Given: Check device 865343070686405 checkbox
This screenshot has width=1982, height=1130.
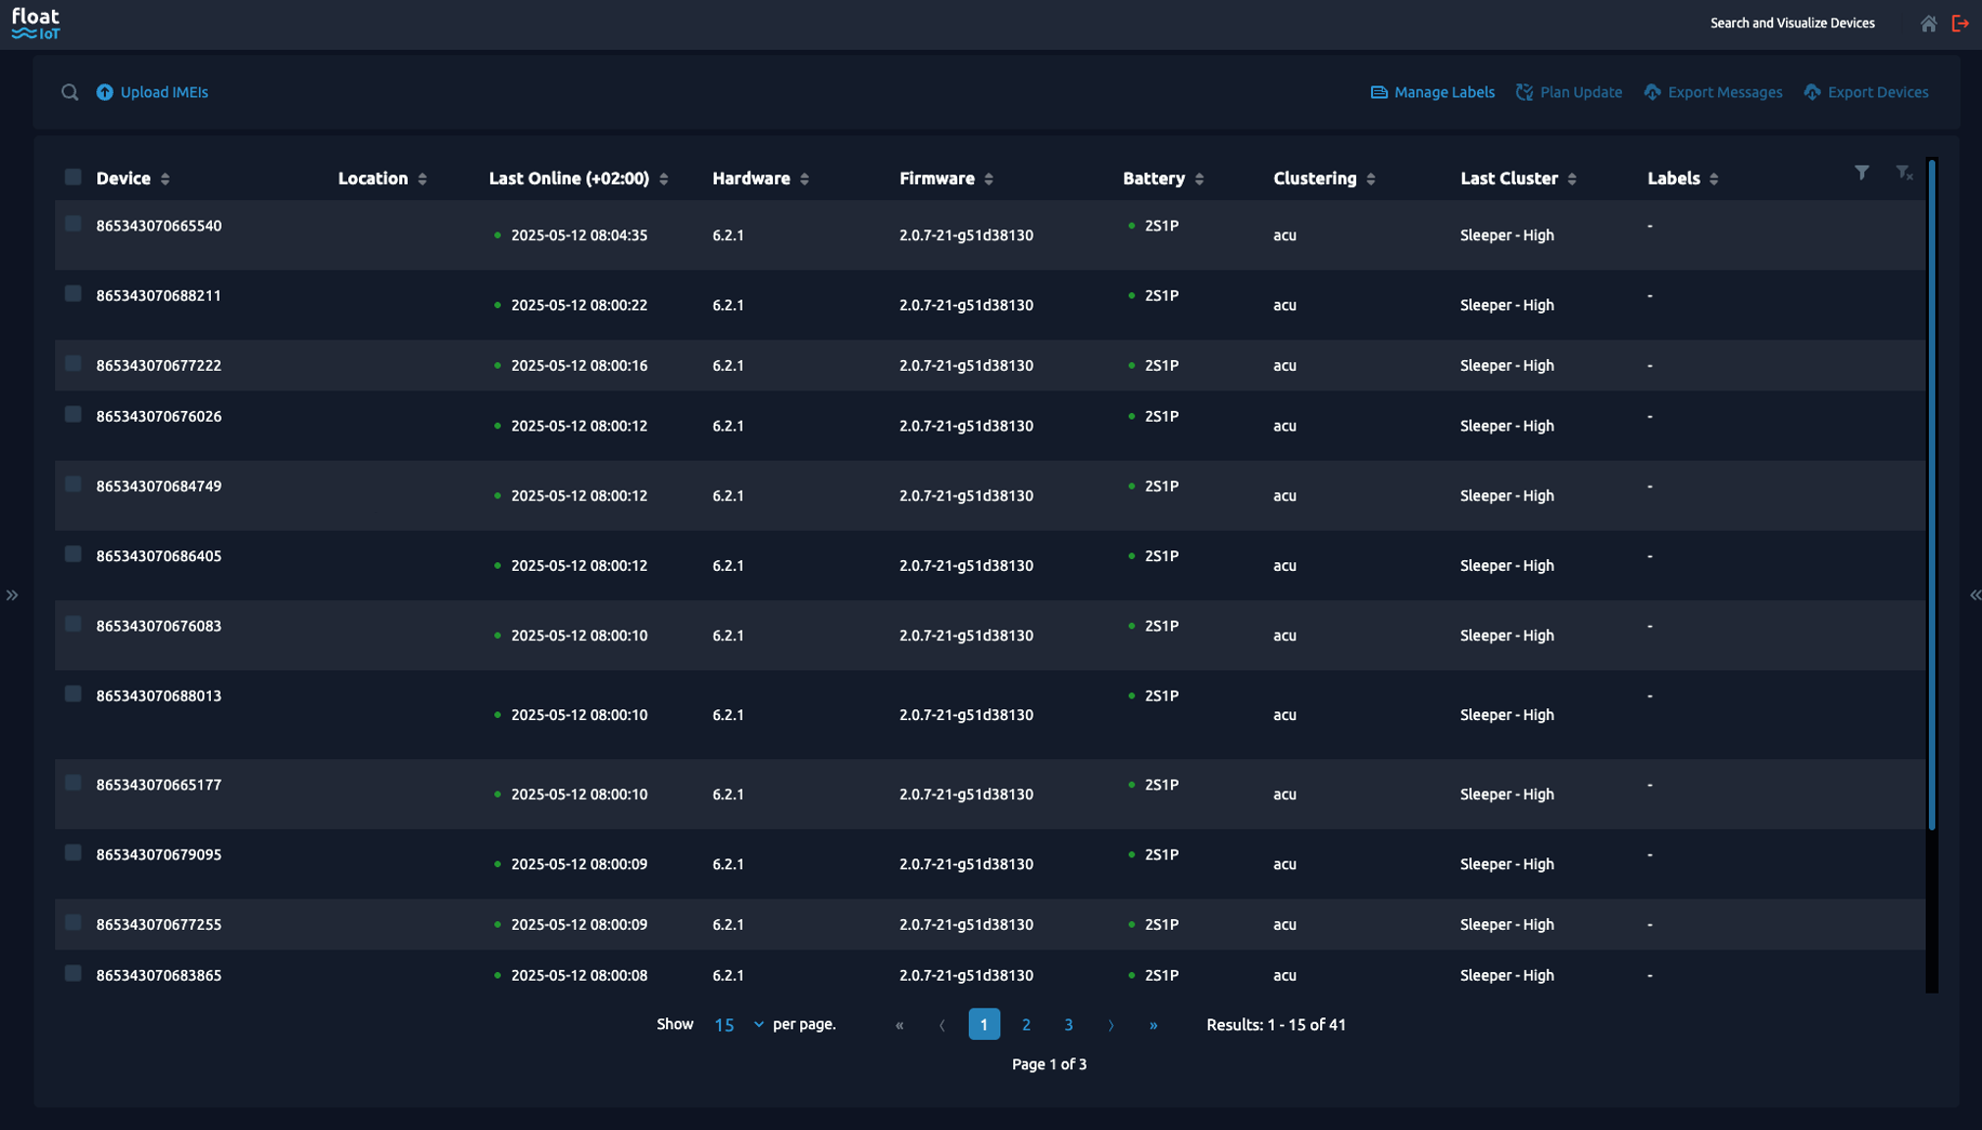Looking at the screenshot, I should coord(73,554).
